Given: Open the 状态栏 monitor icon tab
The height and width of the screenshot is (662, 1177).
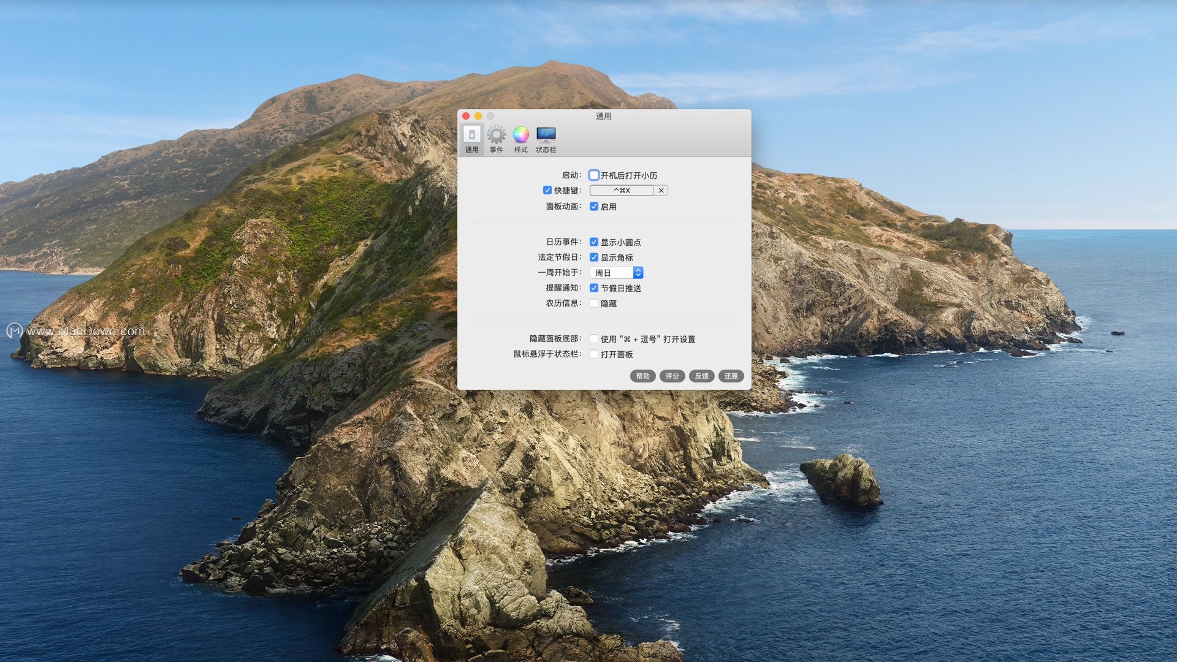Looking at the screenshot, I should [546, 139].
